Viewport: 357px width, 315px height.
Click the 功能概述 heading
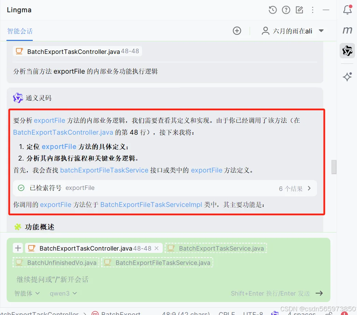click(40, 227)
